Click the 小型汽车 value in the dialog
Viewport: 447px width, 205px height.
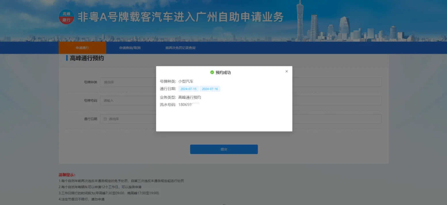[x=186, y=81]
